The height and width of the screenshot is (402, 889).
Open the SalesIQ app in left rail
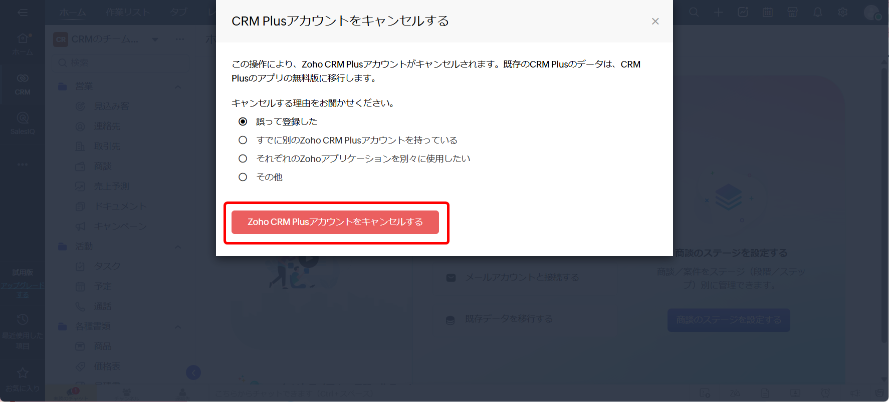pyautogui.click(x=23, y=123)
